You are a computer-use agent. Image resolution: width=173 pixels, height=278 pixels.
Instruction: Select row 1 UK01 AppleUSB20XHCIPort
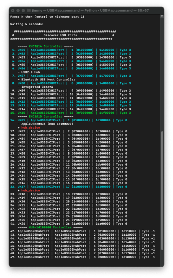pyautogui.click(x=71, y=50)
